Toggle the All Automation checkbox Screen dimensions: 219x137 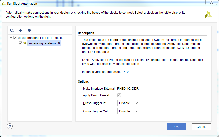tap(15, 38)
